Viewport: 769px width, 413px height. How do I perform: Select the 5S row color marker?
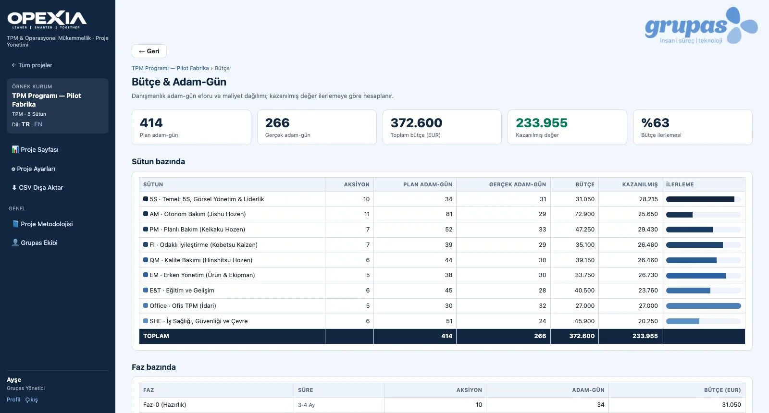click(x=146, y=199)
